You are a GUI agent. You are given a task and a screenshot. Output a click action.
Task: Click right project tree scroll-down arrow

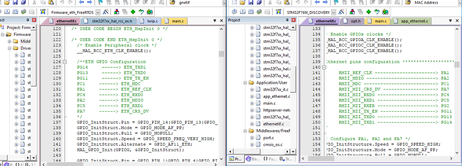tap(293, 151)
